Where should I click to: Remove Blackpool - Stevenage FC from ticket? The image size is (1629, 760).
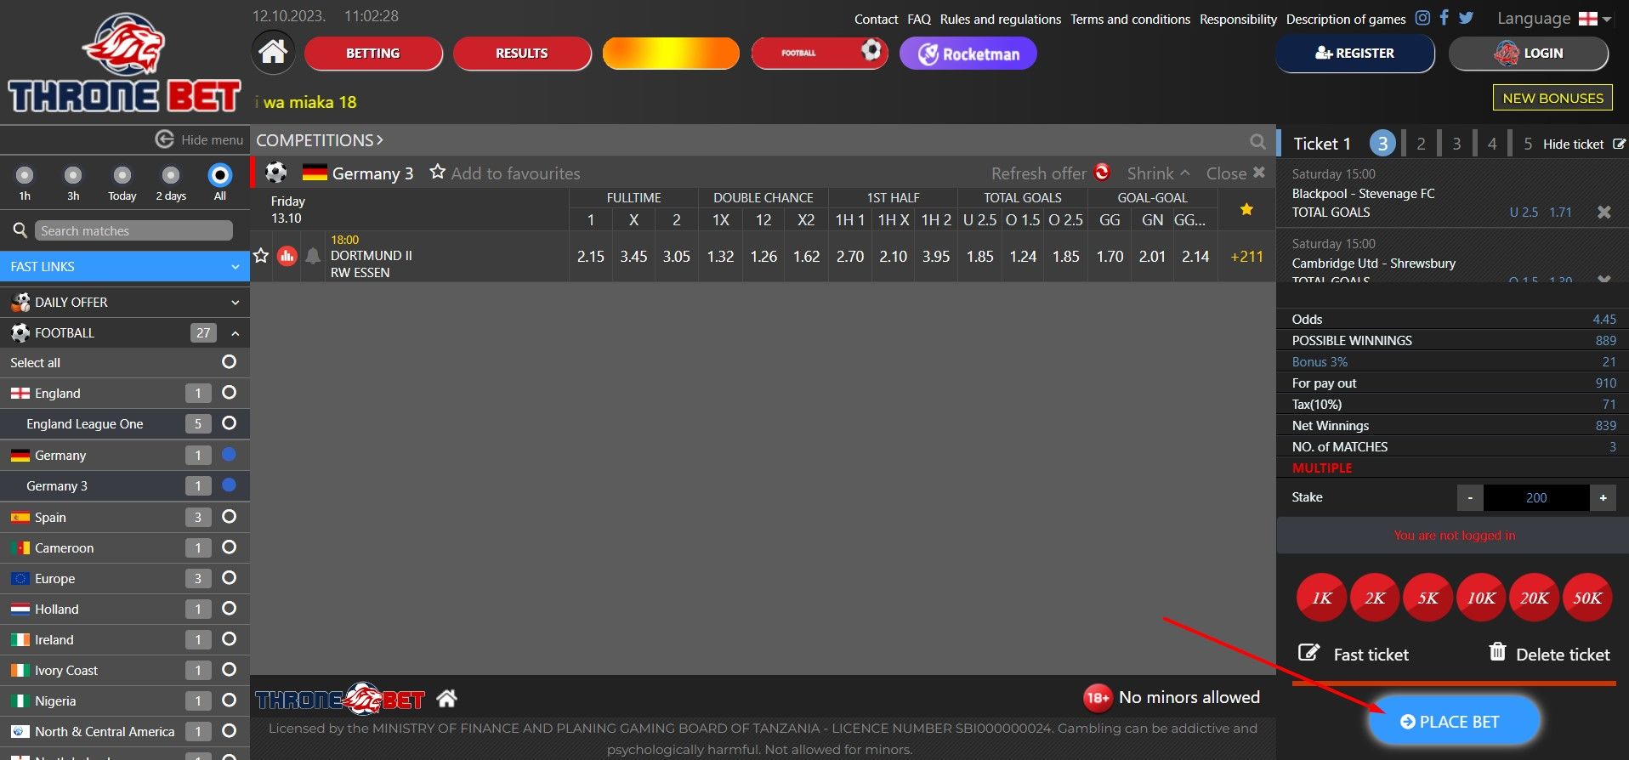[1603, 212]
